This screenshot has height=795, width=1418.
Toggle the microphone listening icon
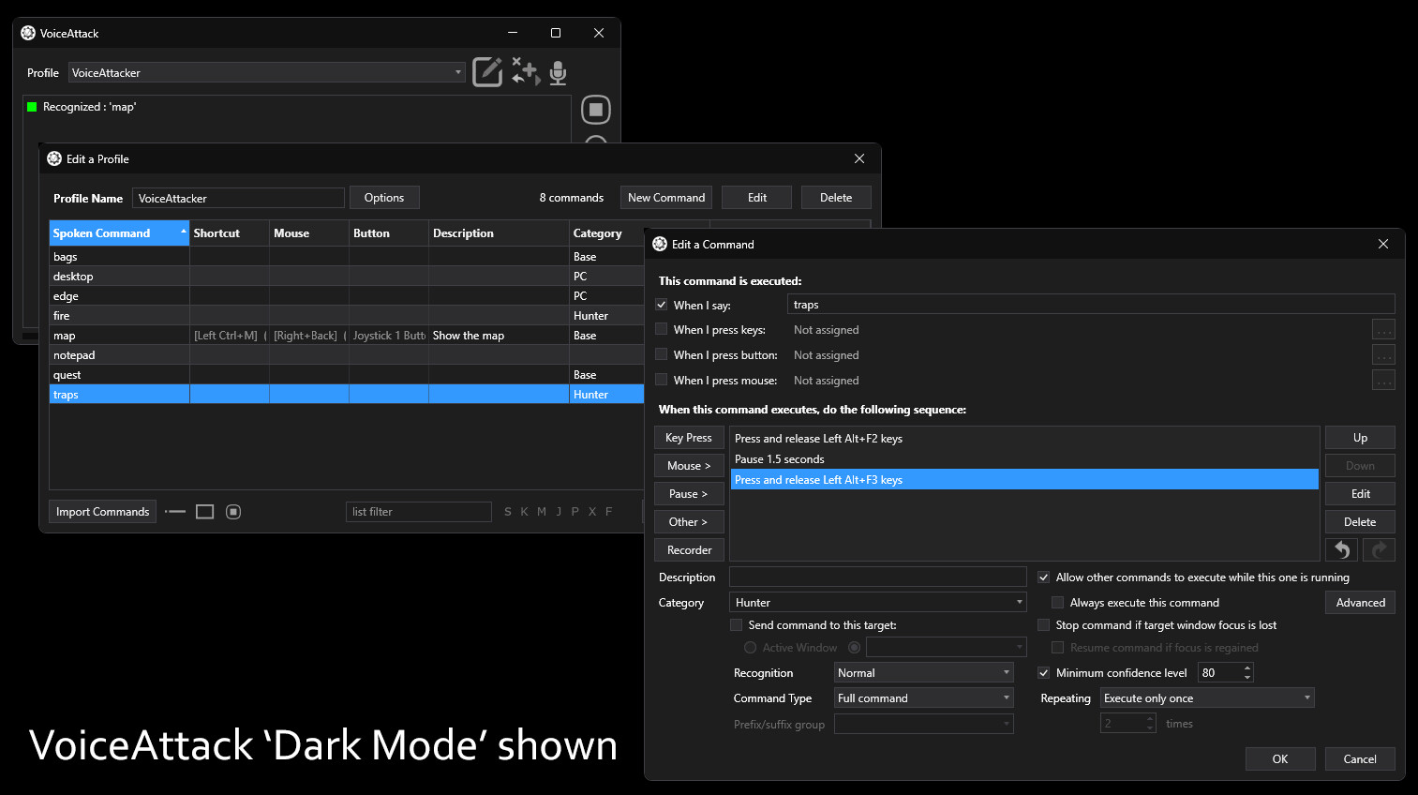point(557,72)
